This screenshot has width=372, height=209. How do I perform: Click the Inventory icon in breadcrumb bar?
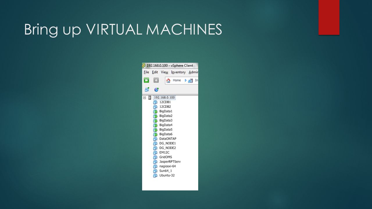(x=191, y=81)
